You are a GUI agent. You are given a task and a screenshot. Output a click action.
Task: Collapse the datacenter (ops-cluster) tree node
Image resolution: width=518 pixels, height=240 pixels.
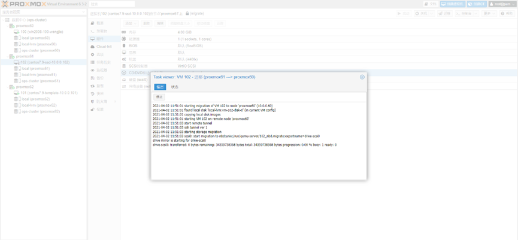coord(3,20)
